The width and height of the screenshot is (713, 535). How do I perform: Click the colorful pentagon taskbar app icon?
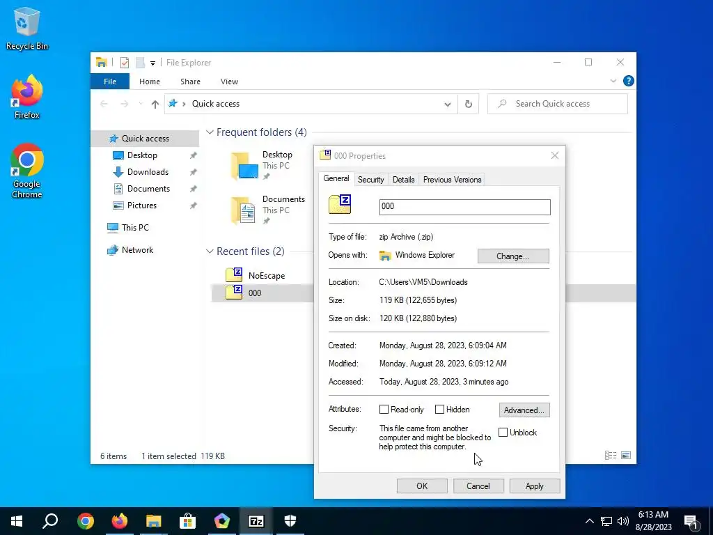click(x=222, y=521)
